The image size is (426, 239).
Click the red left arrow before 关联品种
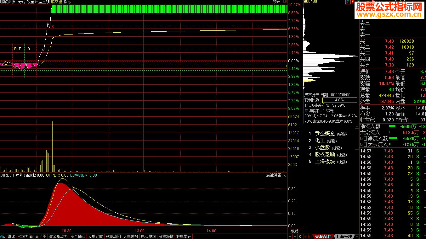[306, 236]
